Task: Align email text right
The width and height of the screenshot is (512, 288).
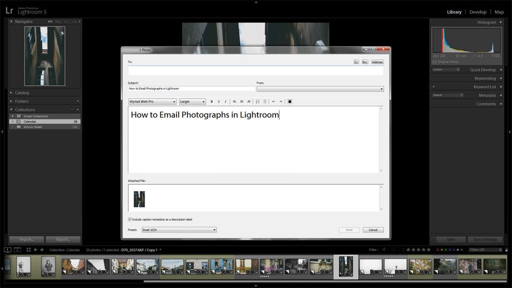Action: click(249, 101)
